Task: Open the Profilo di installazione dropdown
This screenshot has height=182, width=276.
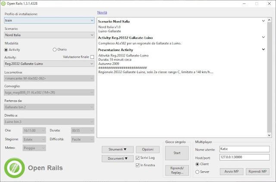Action: tap(49, 20)
